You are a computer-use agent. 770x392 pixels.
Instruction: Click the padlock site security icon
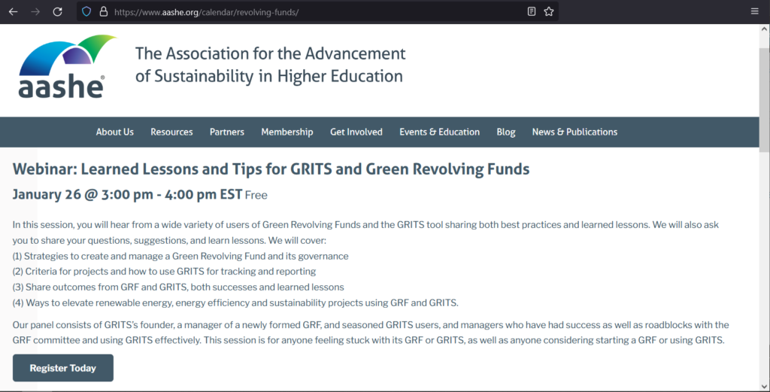(x=104, y=12)
